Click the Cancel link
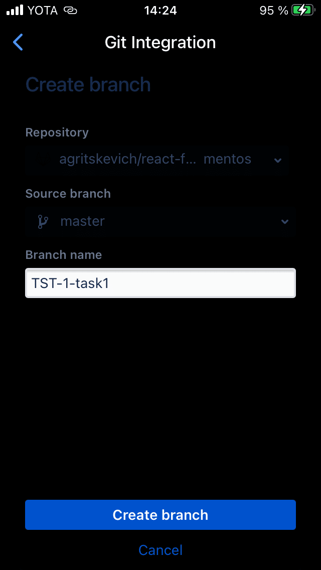321x570 pixels. tap(160, 550)
